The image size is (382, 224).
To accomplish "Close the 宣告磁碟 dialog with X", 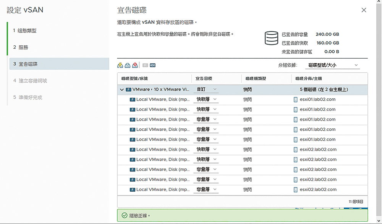I will click(x=364, y=10).
